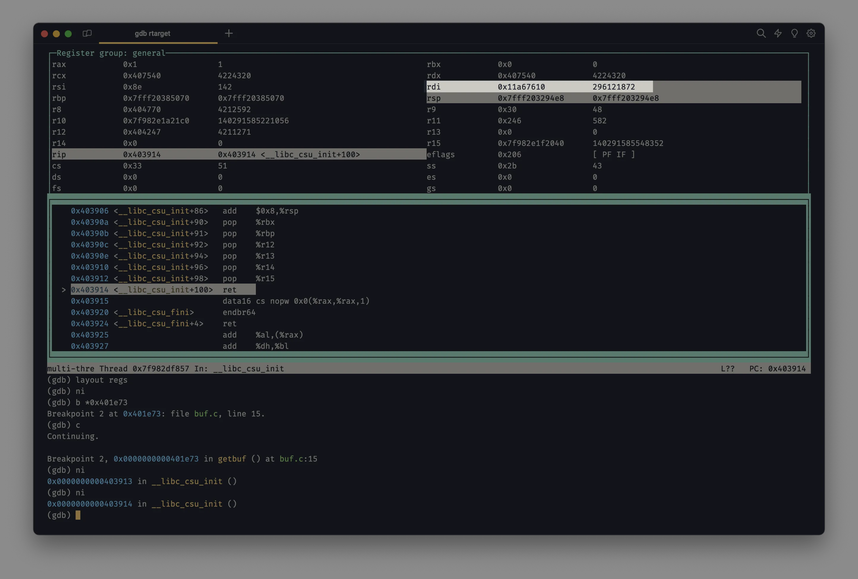Click the layout regs command line

click(x=87, y=380)
